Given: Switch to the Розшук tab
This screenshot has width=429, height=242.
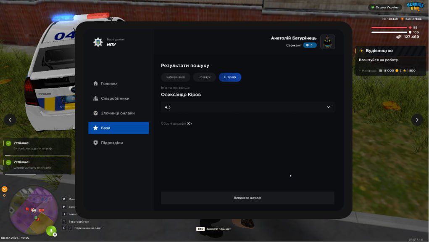Looking at the screenshot, I should tap(204, 77).
